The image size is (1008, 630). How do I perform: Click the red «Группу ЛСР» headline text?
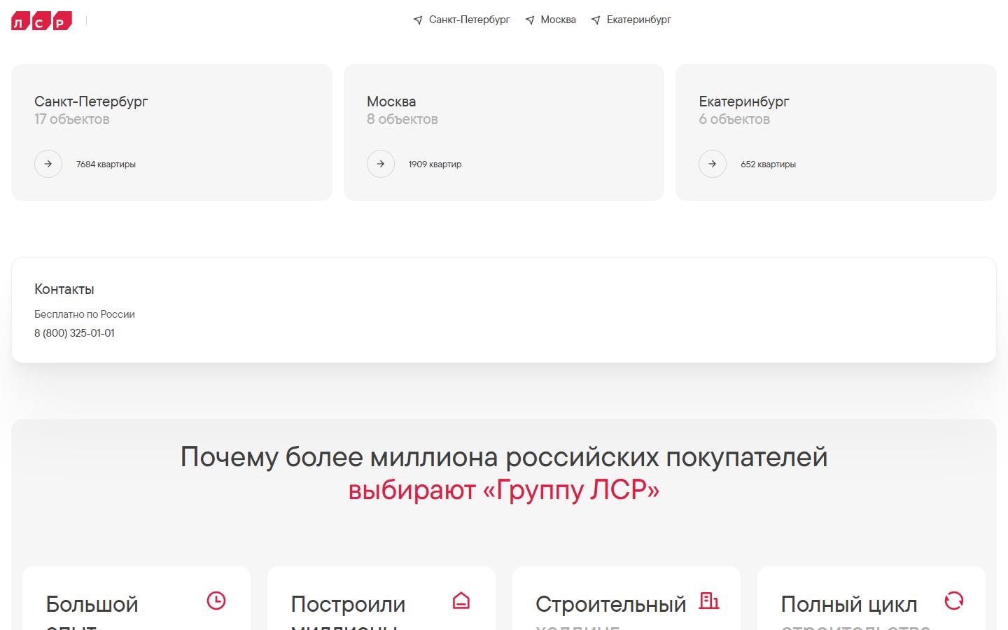[x=571, y=490]
